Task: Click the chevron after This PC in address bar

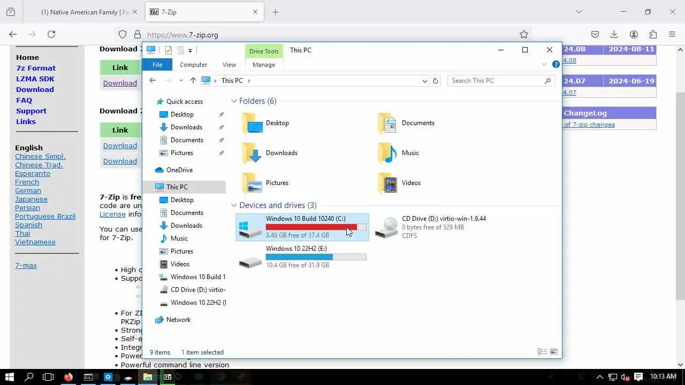Action: tap(249, 81)
